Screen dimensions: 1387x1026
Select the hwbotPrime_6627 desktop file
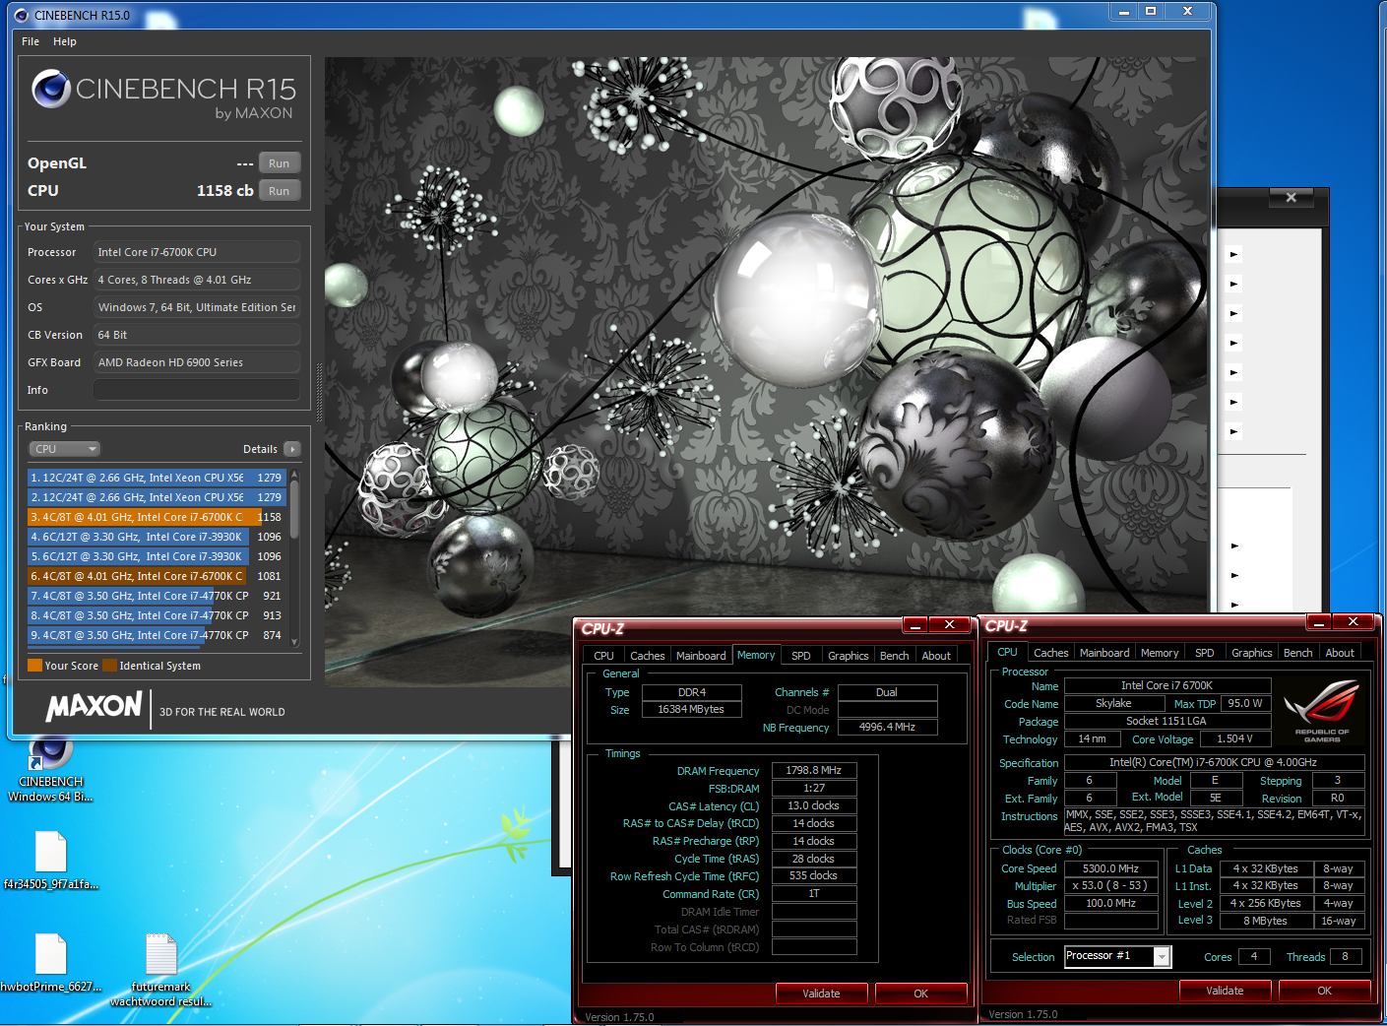point(50,962)
